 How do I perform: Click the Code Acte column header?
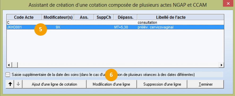24,17
